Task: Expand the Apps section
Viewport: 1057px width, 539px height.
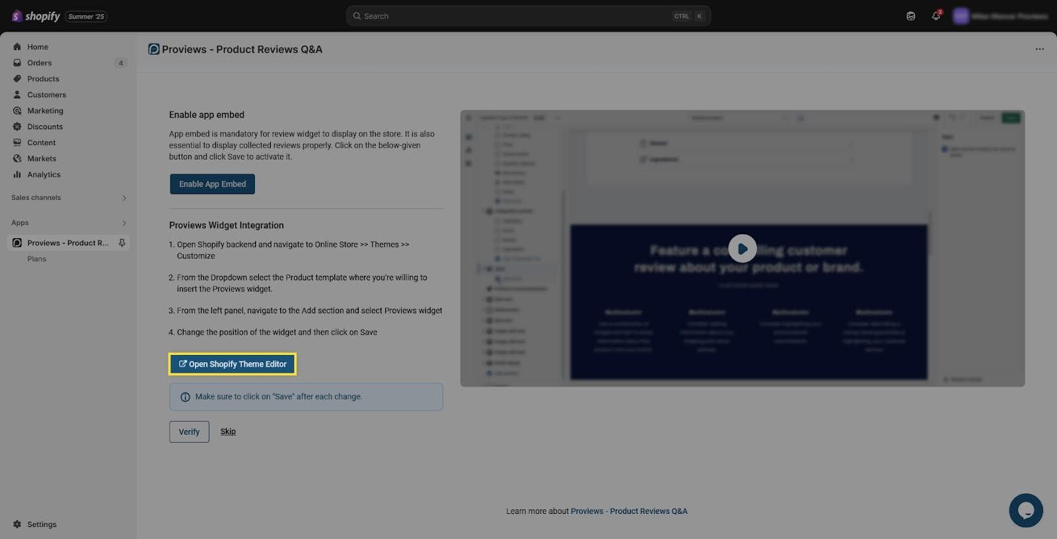Action: 124,223
